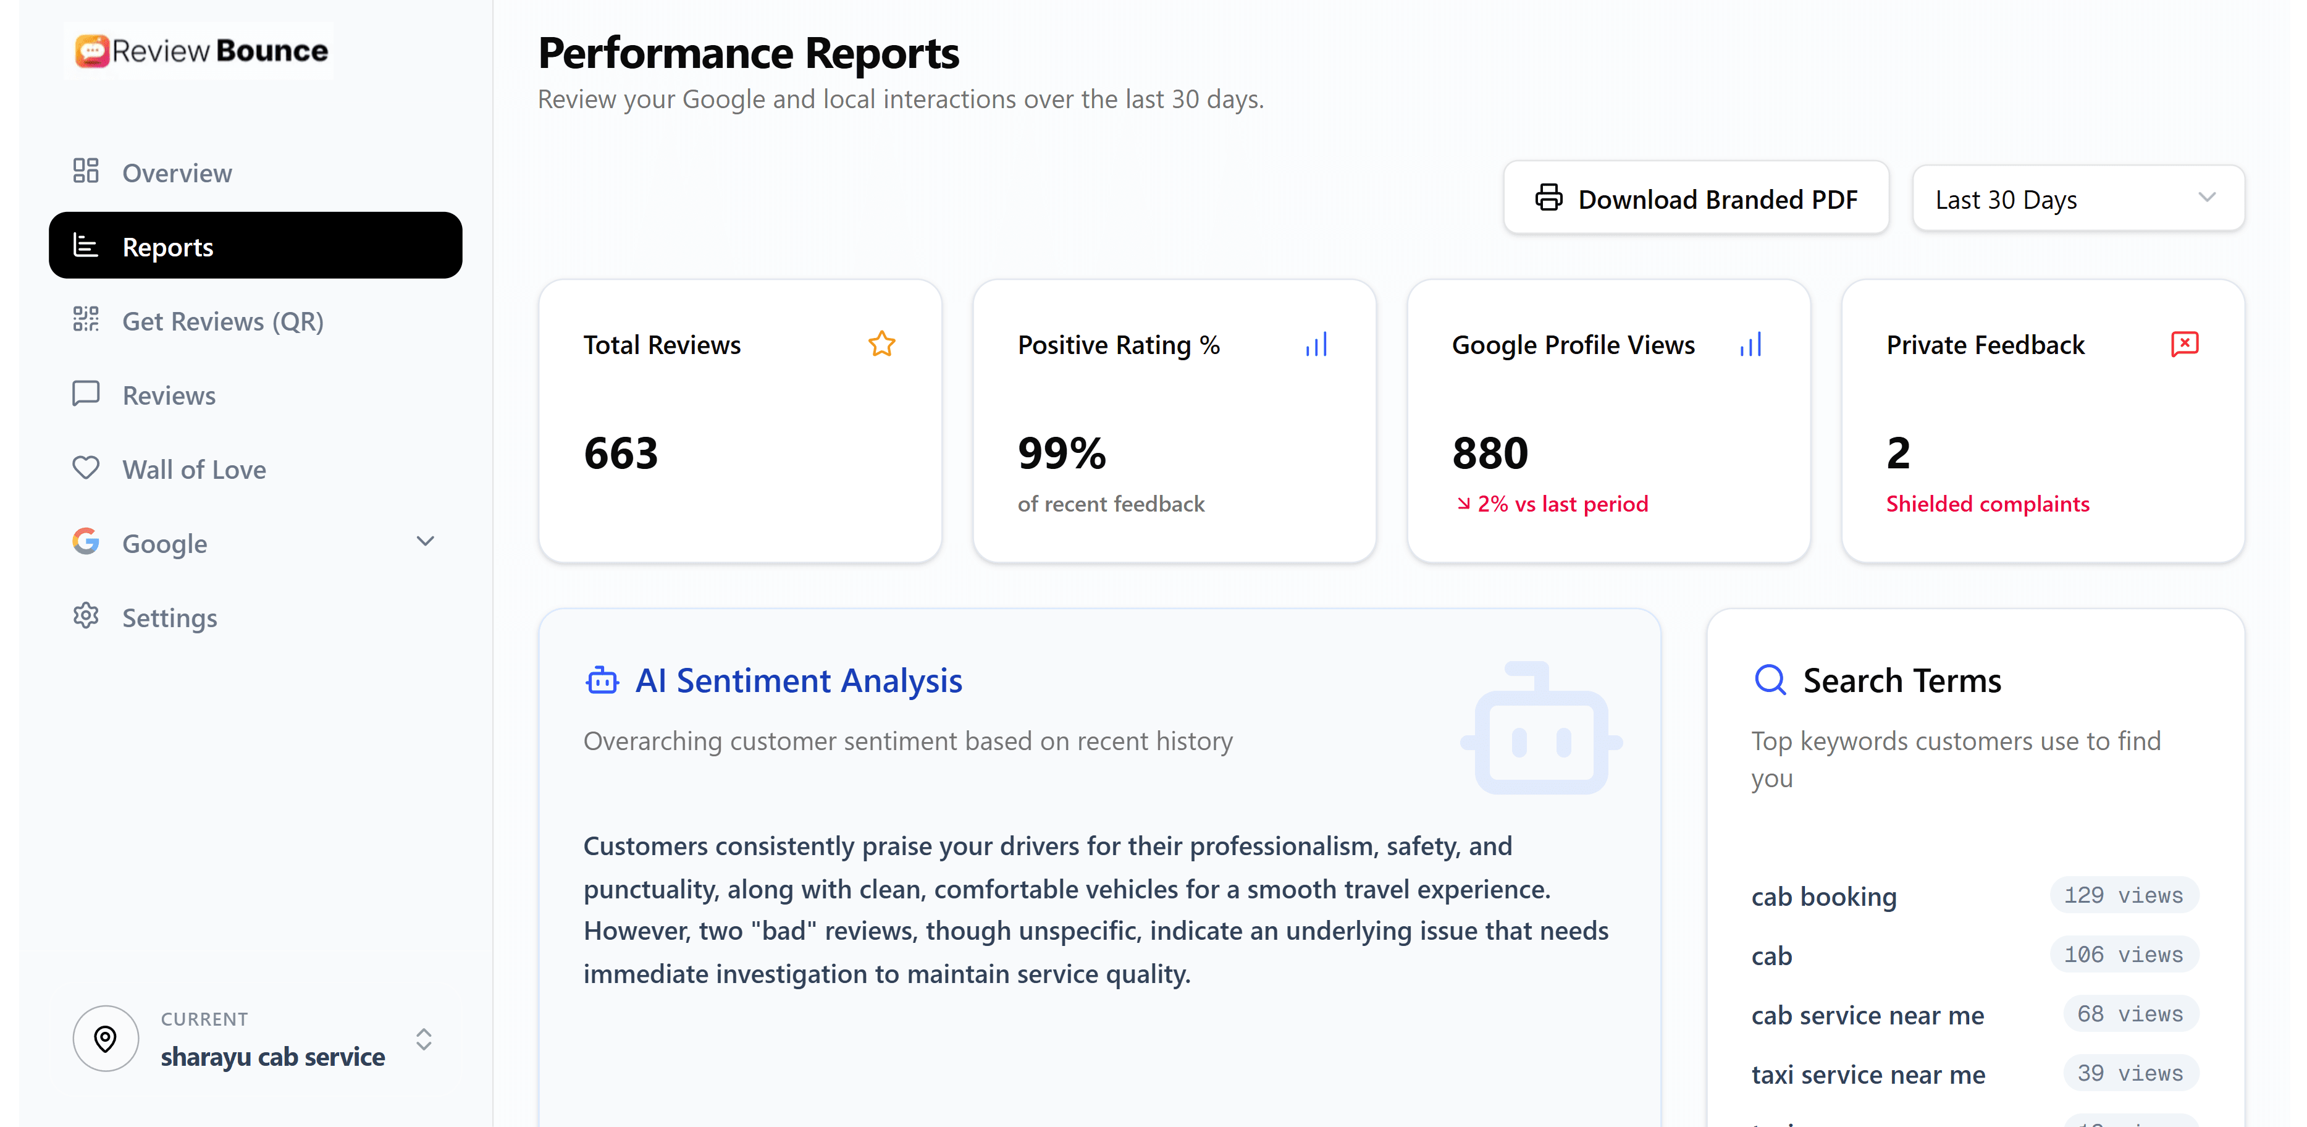Click the star icon on Total Reviews card
This screenshot has width=2307, height=1127.
pos(882,344)
